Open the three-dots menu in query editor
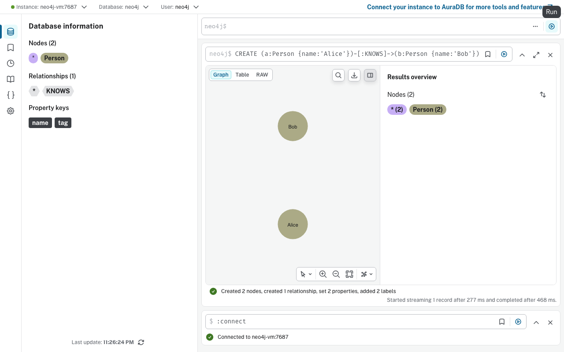 point(535,26)
